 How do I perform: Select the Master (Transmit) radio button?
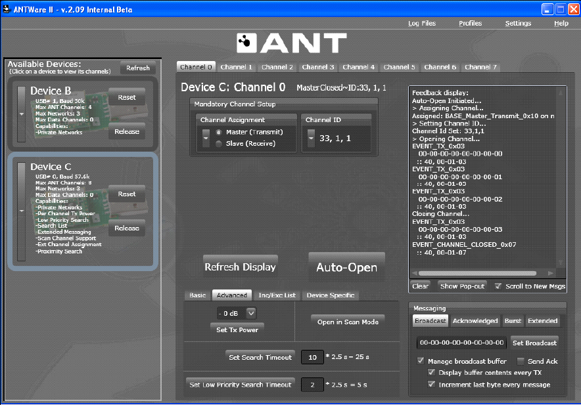(x=219, y=132)
